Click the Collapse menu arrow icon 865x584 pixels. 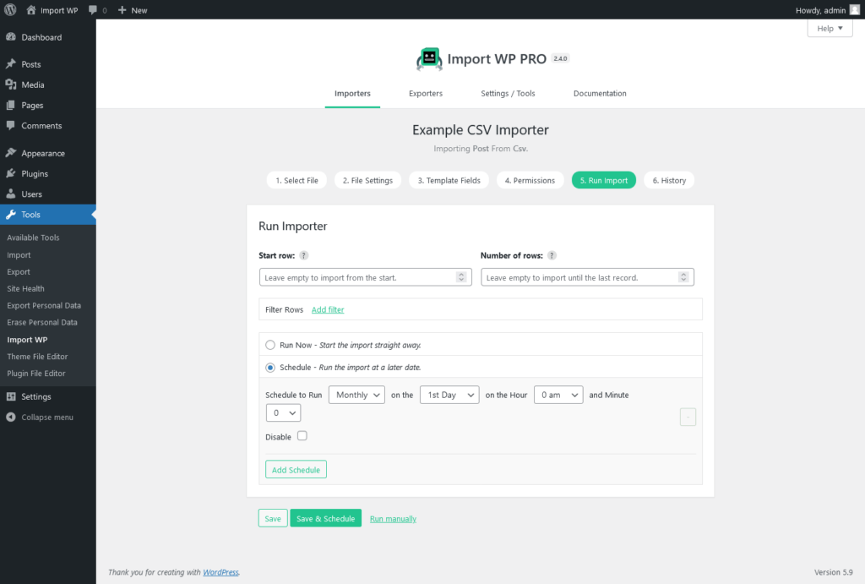coord(11,417)
